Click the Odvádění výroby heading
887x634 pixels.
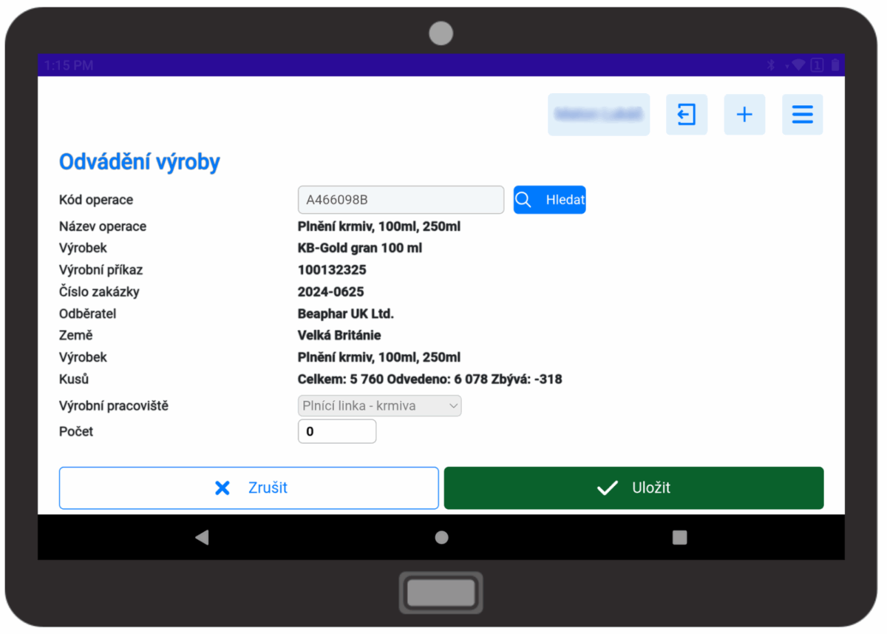click(139, 162)
